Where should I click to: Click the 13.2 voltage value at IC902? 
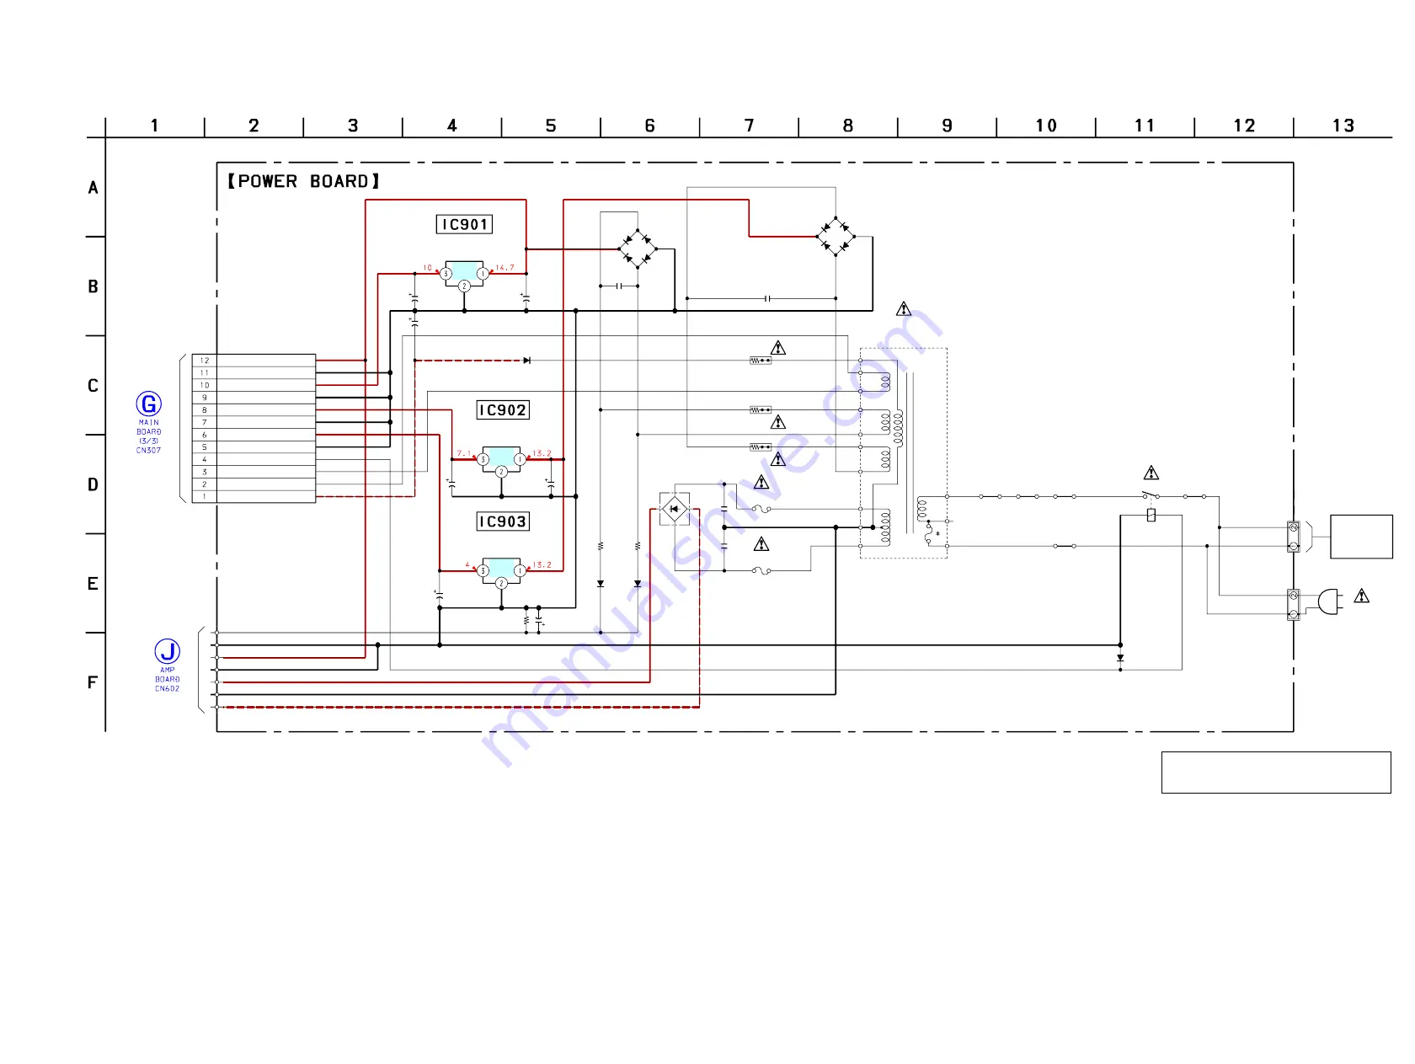(542, 453)
